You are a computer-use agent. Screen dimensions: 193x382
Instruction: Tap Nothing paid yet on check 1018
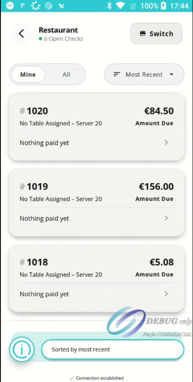tap(44, 294)
